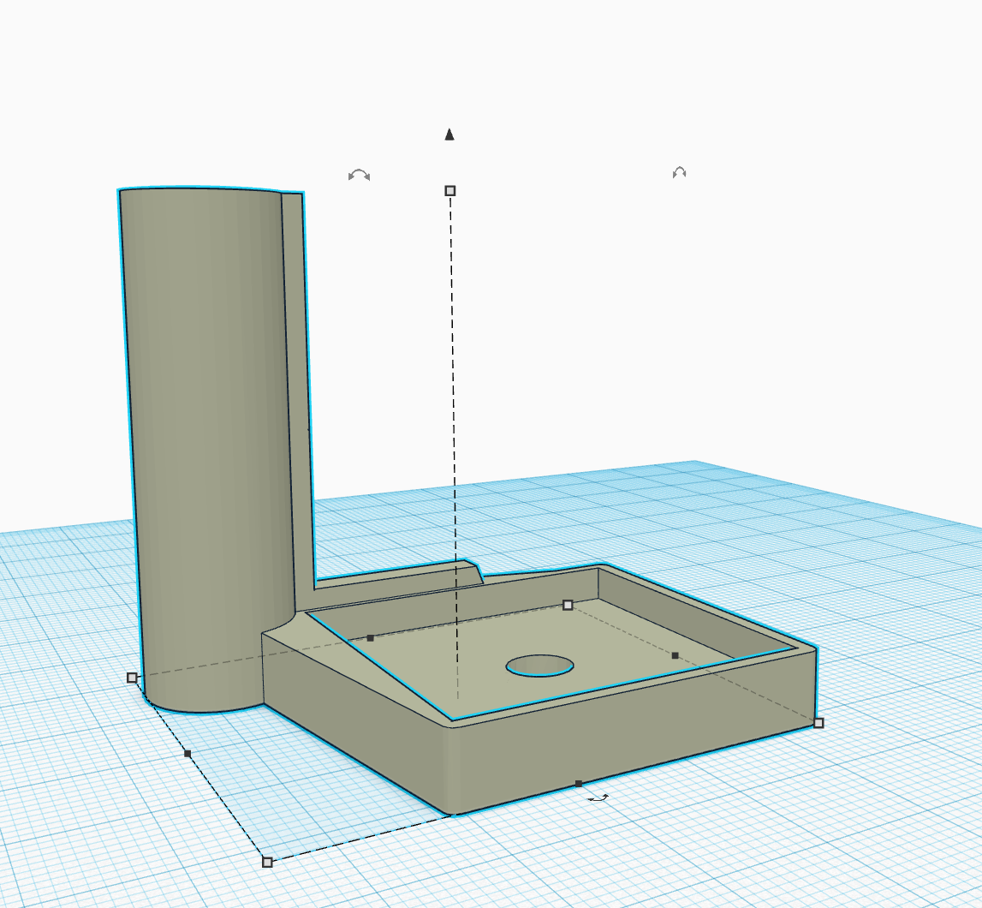The image size is (982, 908).
Task: Click the black midpoint handle on the right edge
Action: (675, 654)
